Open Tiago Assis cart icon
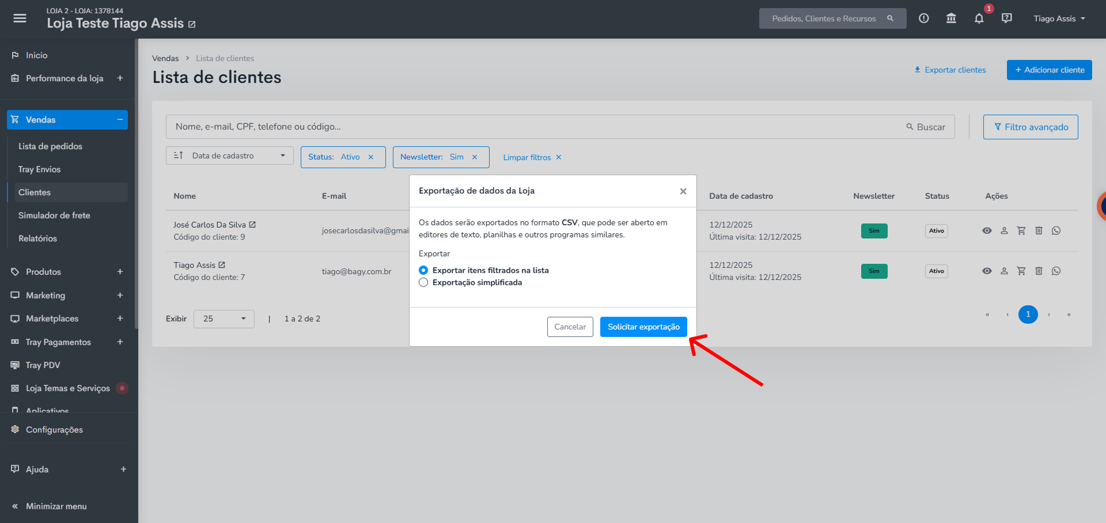 [1021, 271]
